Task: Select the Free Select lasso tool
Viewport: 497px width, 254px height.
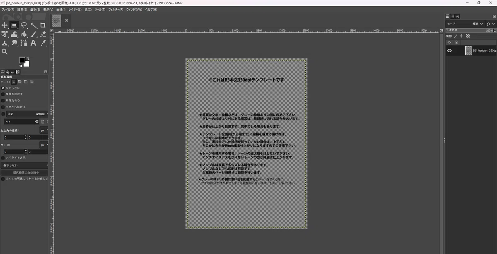Action: [24, 25]
